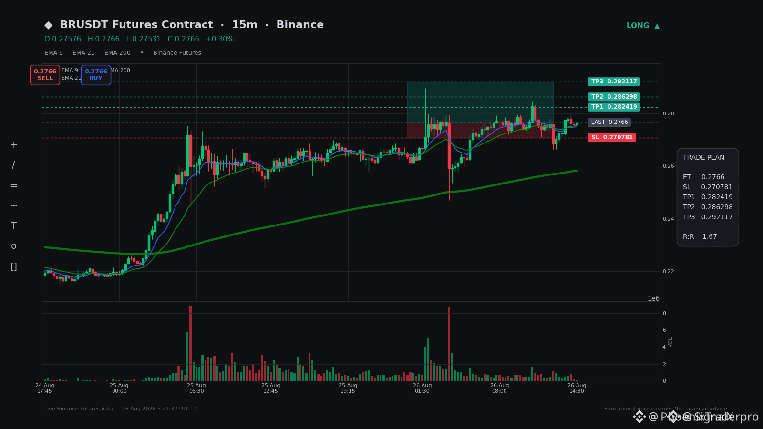Screen dimensions: 763x429
Task: Click the EMA 21 label in the header row
Action: coord(83,53)
